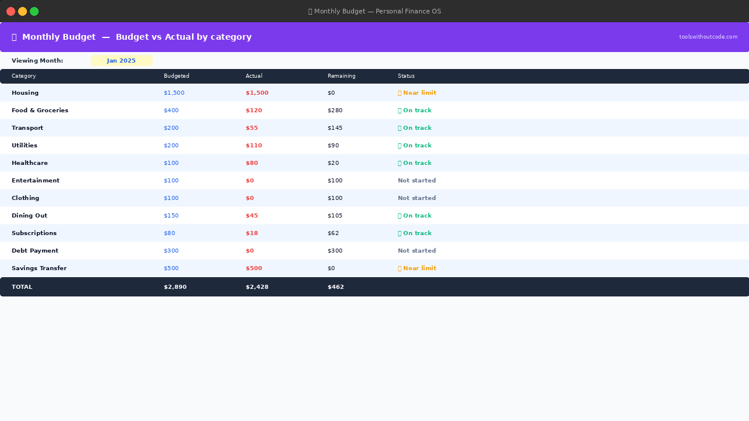Click Debt Payment's budgeted $300 value
749x421 pixels.
[x=171, y=251]
